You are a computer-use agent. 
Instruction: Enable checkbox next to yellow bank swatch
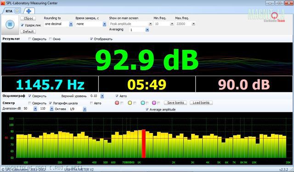pos(135,103)
